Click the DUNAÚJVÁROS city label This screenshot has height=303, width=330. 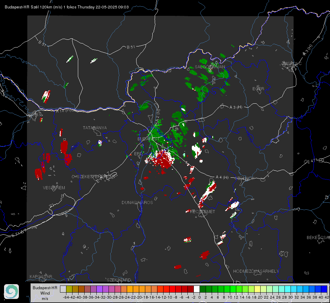pos(137,202)
